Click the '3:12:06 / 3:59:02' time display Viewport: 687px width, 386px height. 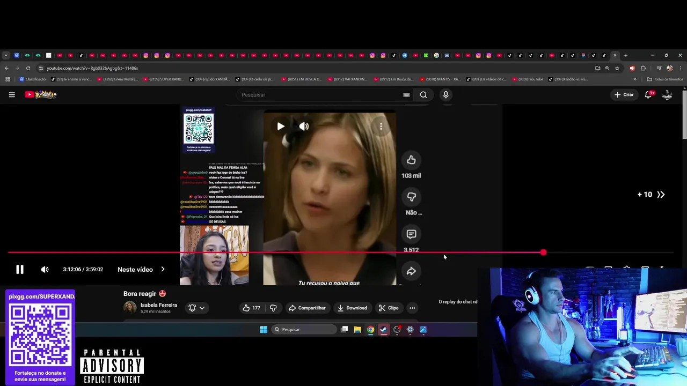click(83, 270)
